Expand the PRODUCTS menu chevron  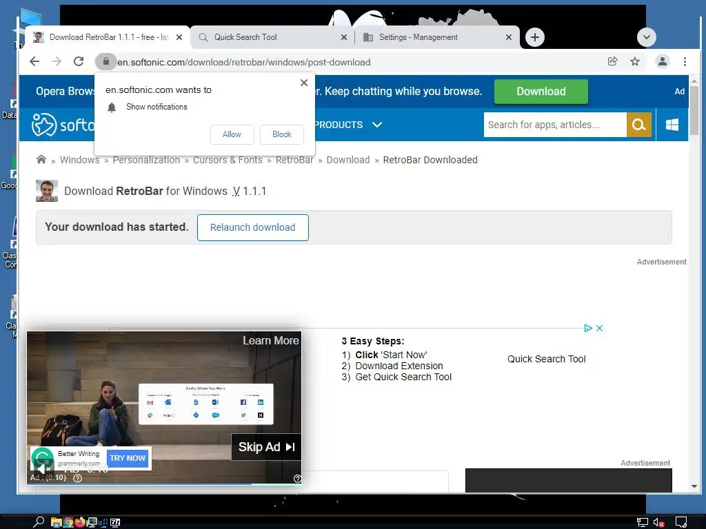tap(377, 125)
